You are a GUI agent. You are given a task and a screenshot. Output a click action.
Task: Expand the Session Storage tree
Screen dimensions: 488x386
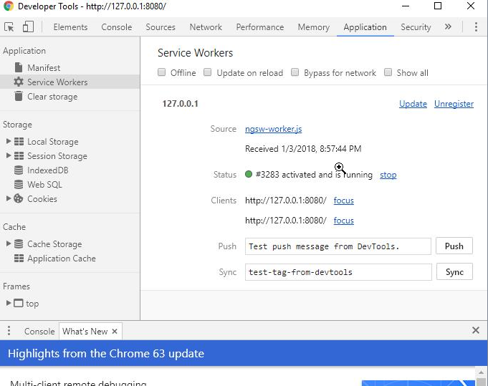point(9,155)
